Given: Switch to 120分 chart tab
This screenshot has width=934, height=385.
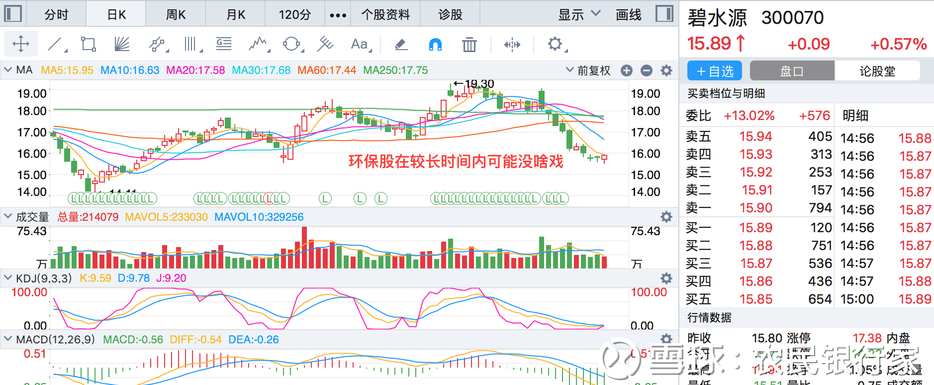Looking at the screenshot, I should pos(295,14).
